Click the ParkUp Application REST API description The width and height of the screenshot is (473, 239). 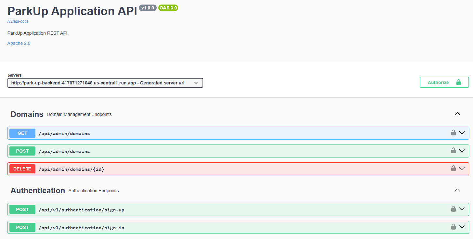38,33
